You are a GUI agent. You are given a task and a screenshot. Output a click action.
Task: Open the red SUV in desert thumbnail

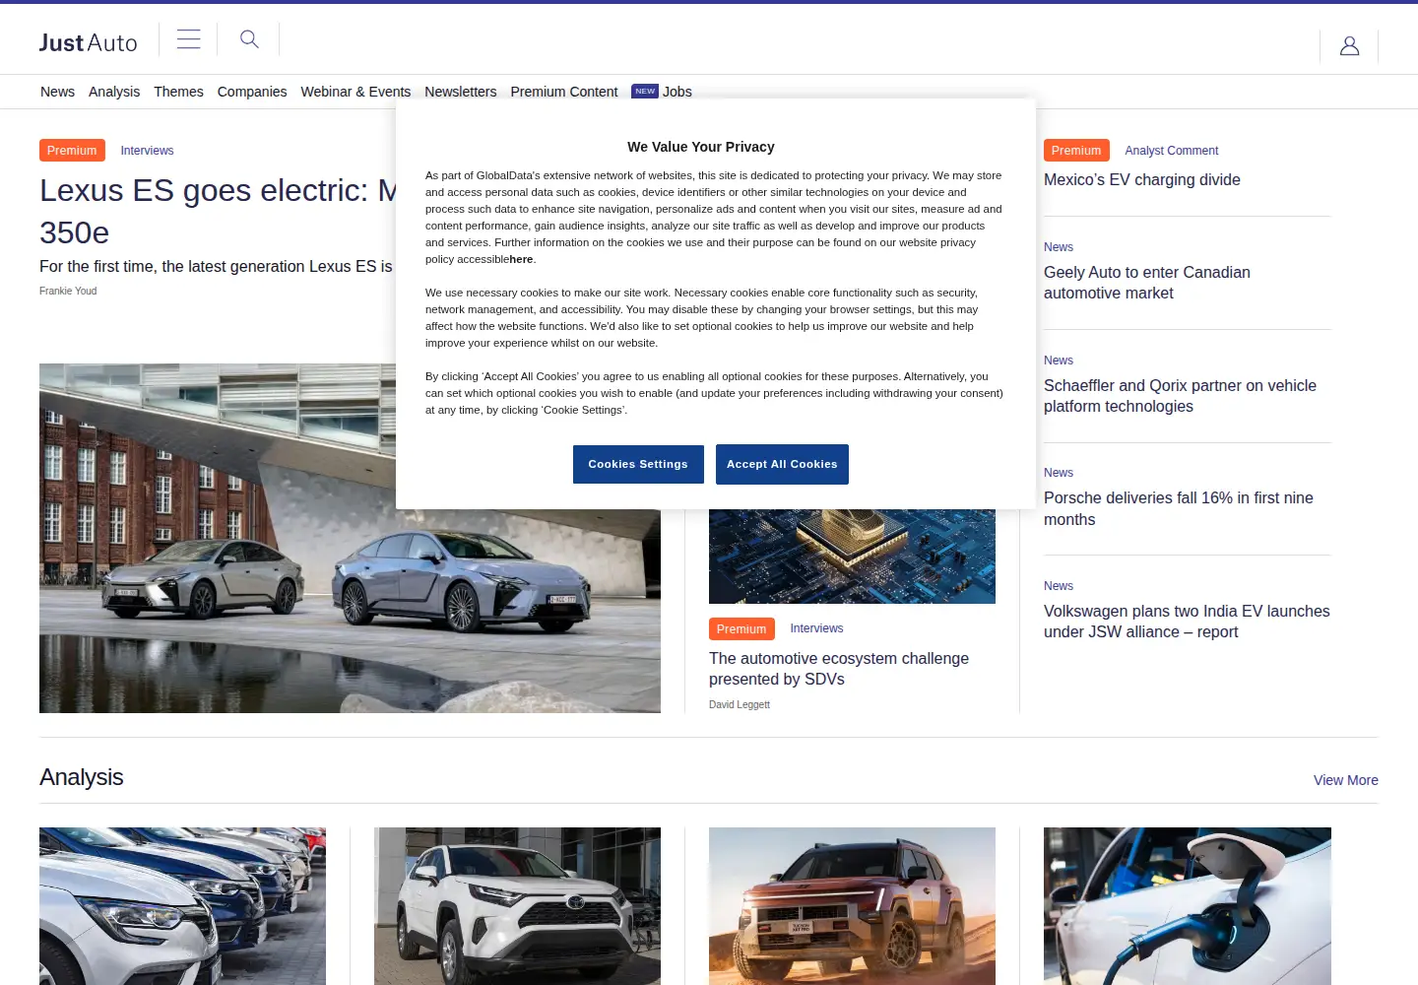852,906
